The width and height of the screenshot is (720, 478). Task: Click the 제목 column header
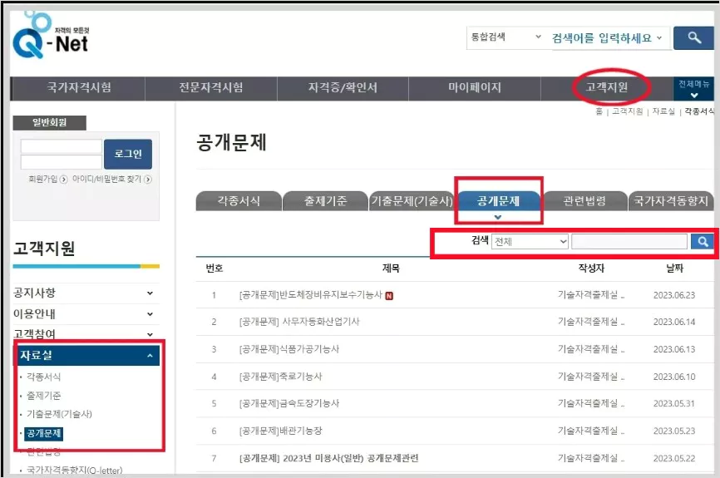click(391, 269)
